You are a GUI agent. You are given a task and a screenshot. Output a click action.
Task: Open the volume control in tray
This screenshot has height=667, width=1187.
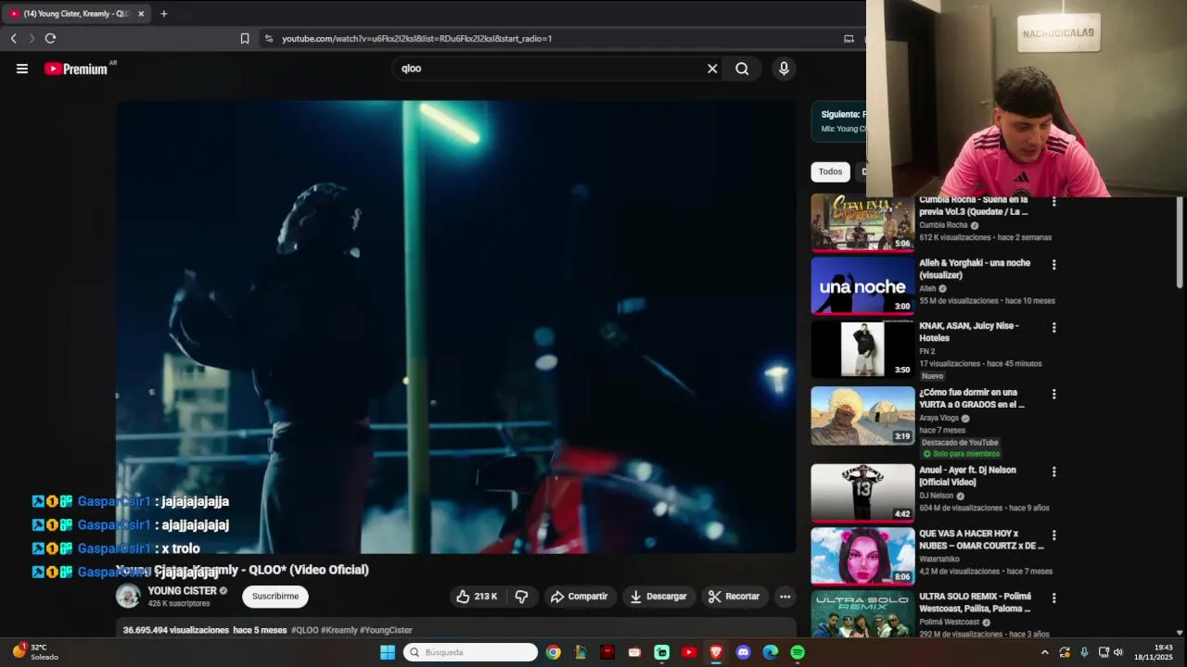1117,652
